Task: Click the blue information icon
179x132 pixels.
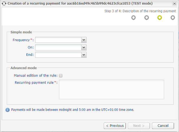Action: coord(7,110)
